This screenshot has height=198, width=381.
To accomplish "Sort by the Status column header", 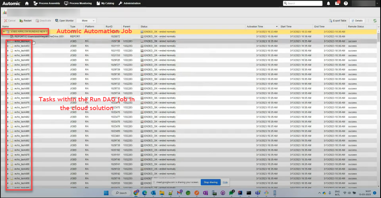I will click(x=144, y=27).
